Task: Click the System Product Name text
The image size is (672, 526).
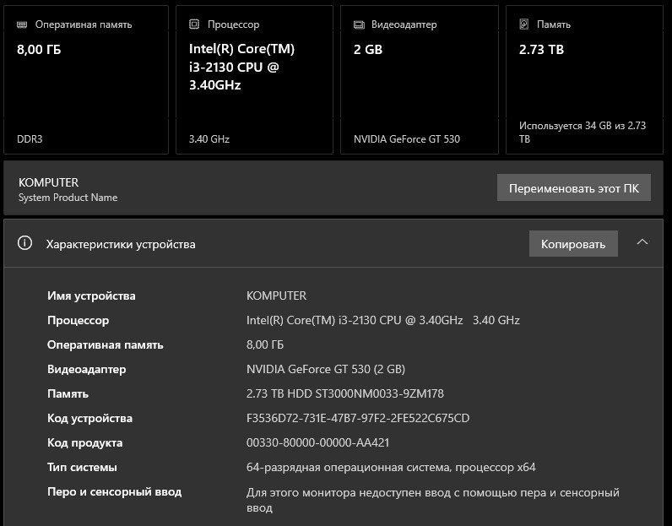Action: point(68,198)
